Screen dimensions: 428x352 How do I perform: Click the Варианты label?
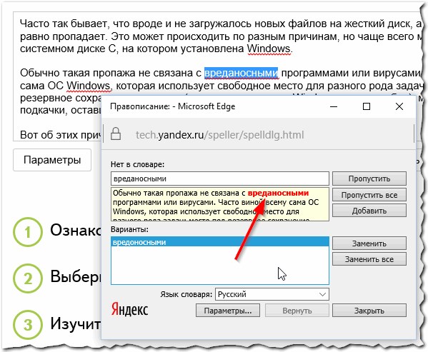pyautogui.click(x=129, y=229)
